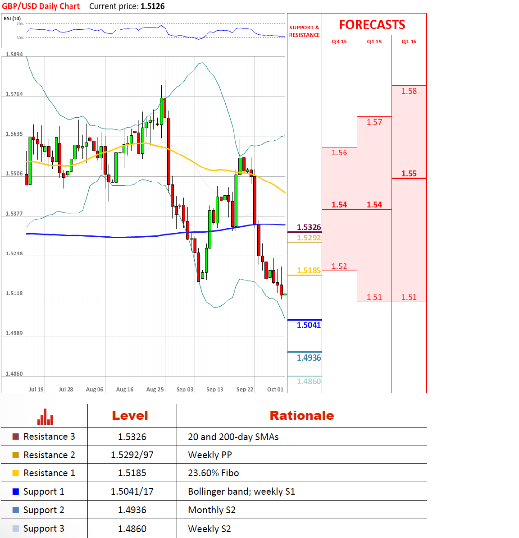Viewport: 519px width, 538px height.
Task: Click the 1.51 forecast value in Q1 16
Action: coord(409,297)
